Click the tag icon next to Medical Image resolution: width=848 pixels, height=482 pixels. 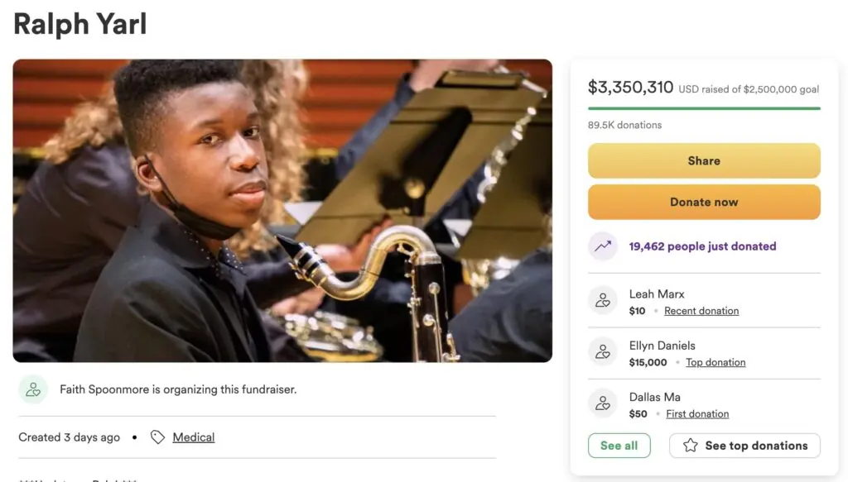point(157,437)
